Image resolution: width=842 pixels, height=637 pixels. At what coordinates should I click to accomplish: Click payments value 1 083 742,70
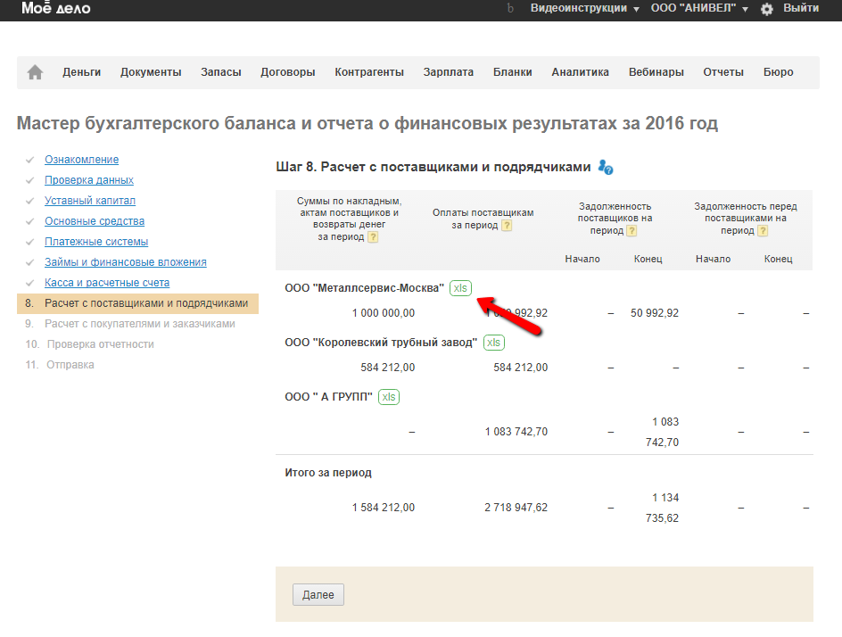pyautogui.click(x=516, y=432)
